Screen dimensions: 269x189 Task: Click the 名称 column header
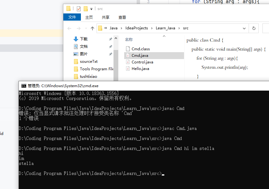pyautogui.click(x=129, y=40)
